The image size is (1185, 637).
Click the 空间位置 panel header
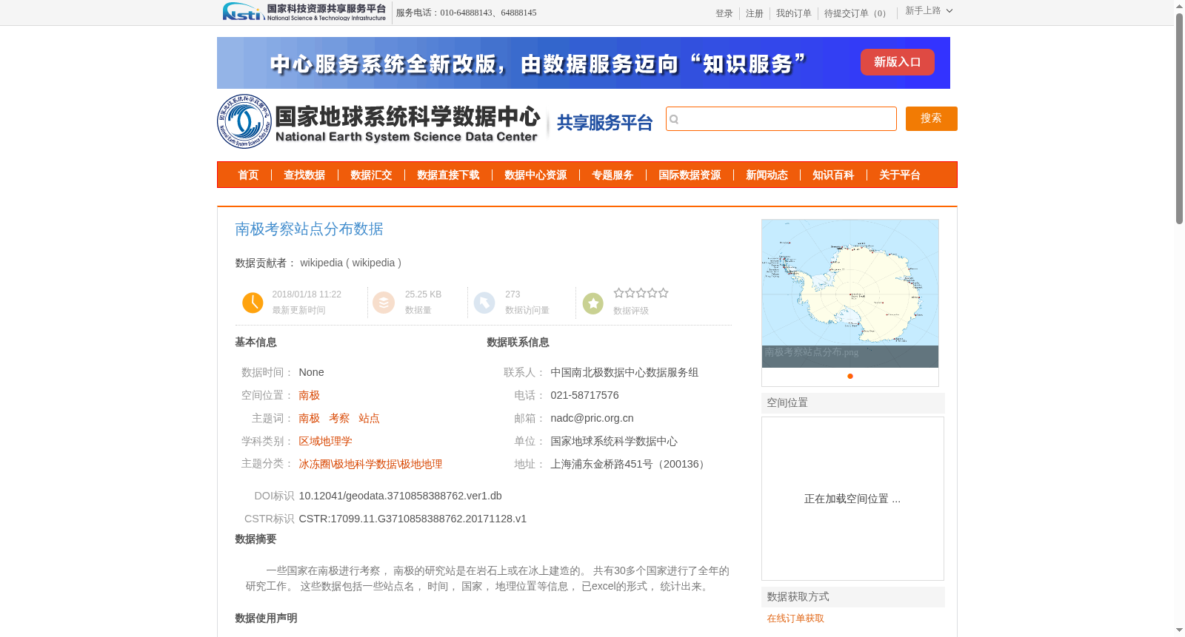853,403
